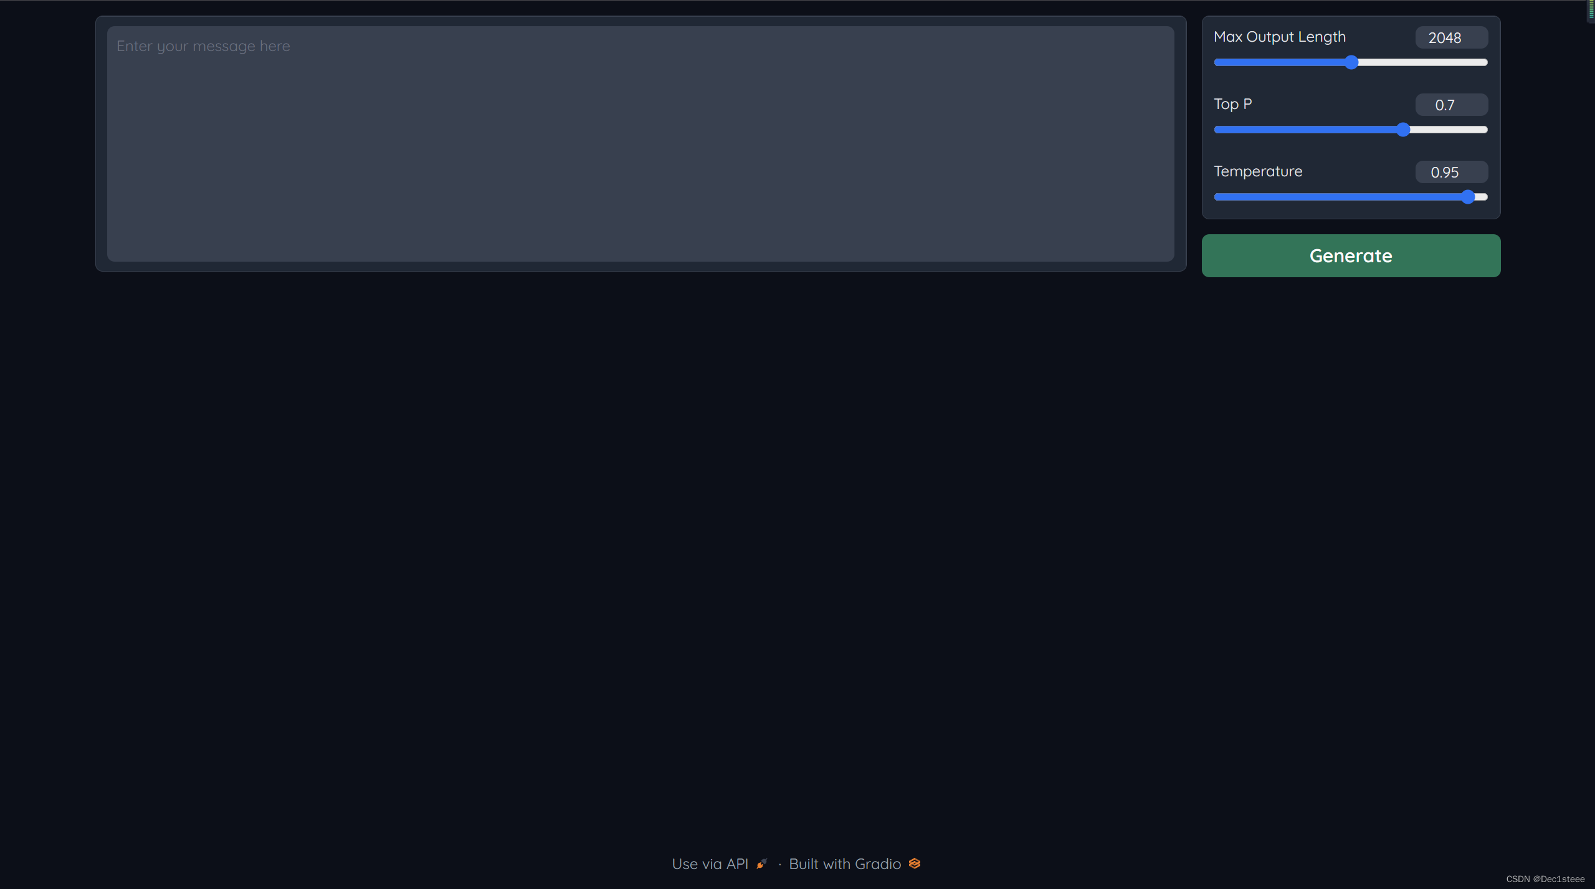Click the Max Output Length value field 2048
This screenshot has width=1595, height=889.
pos(1451,38)
